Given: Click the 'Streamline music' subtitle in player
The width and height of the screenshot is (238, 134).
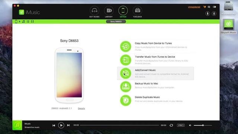Looking at the screenshot, I should [32, 127].
